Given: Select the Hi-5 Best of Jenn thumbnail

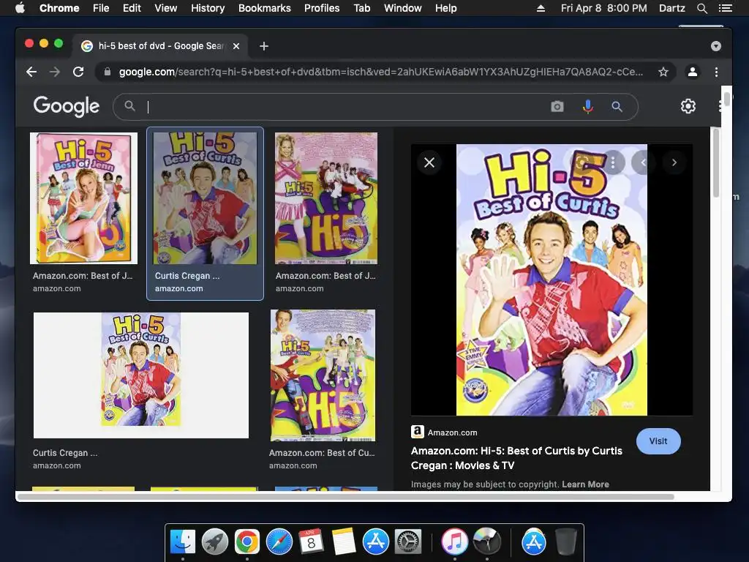Looking at the screenshot, I should click(x=83, y=198).
